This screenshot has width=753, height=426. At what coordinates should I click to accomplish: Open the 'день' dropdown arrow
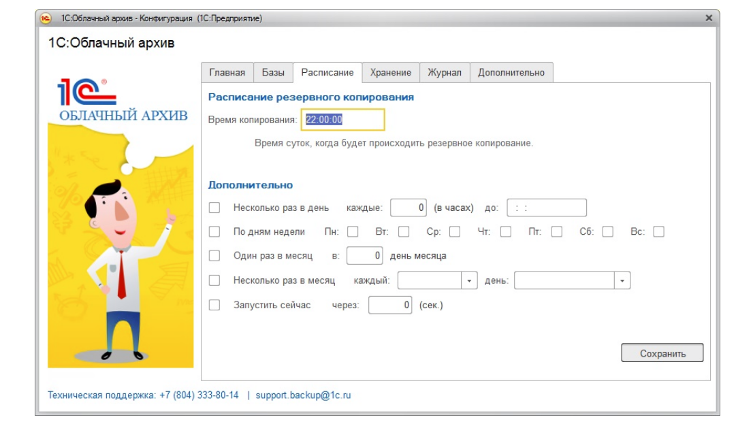point(622,280)
